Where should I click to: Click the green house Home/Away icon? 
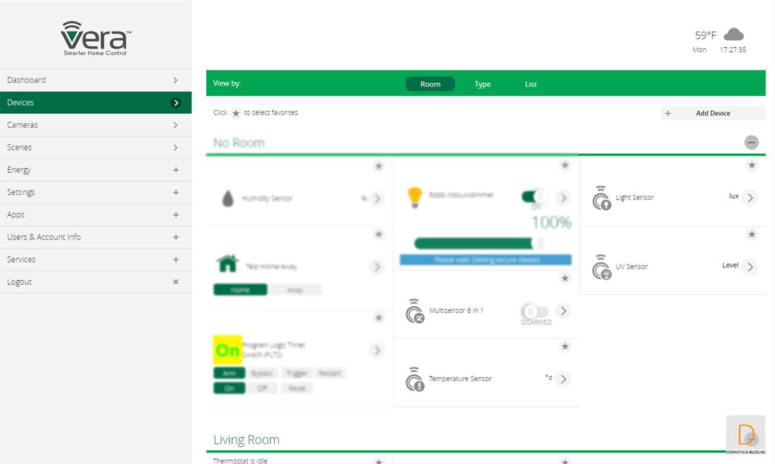(227, 263)
